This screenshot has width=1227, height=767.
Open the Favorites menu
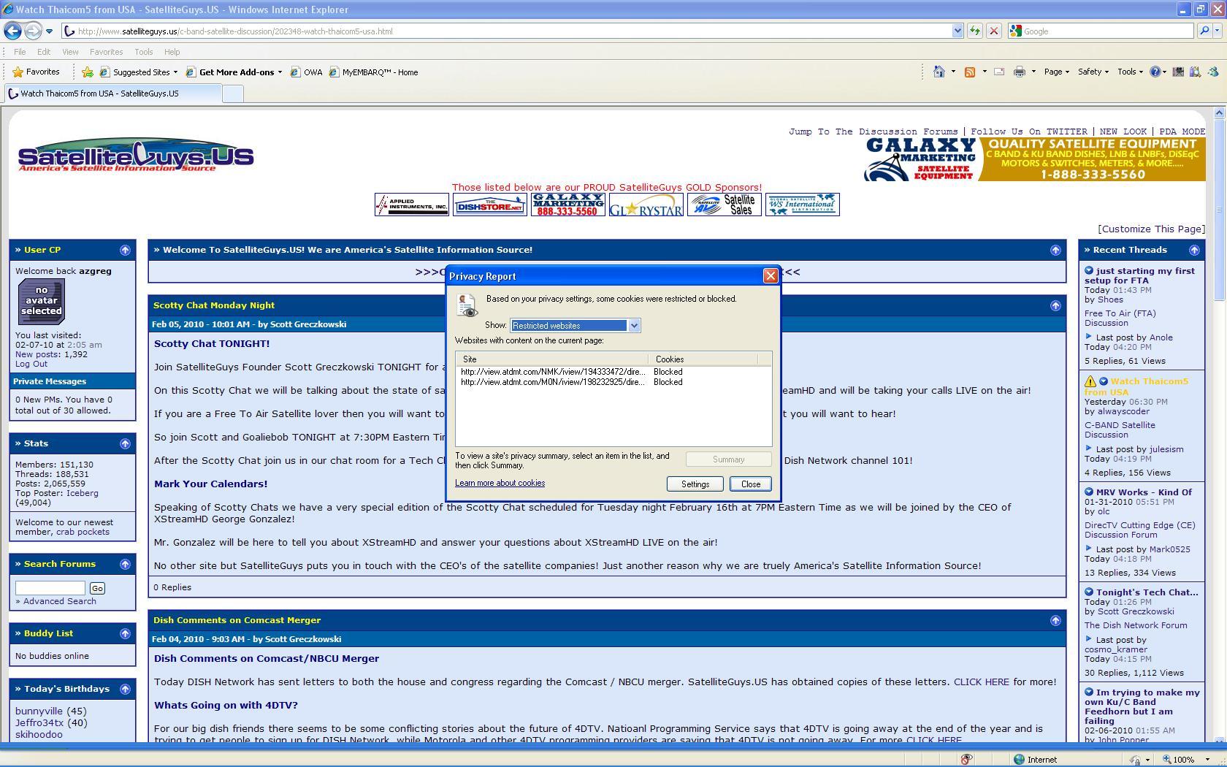[106, 52]
